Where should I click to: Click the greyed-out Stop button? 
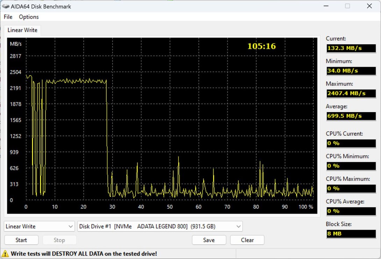coord(59,240)
